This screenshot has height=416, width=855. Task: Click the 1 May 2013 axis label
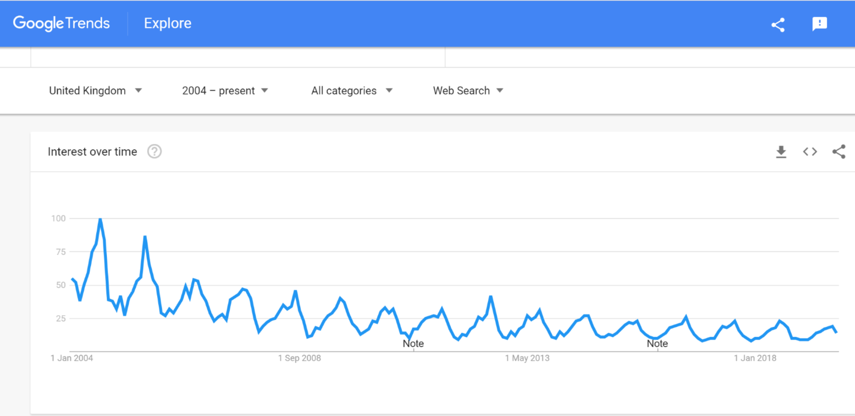pyautogui.click(x=527, y=358)
